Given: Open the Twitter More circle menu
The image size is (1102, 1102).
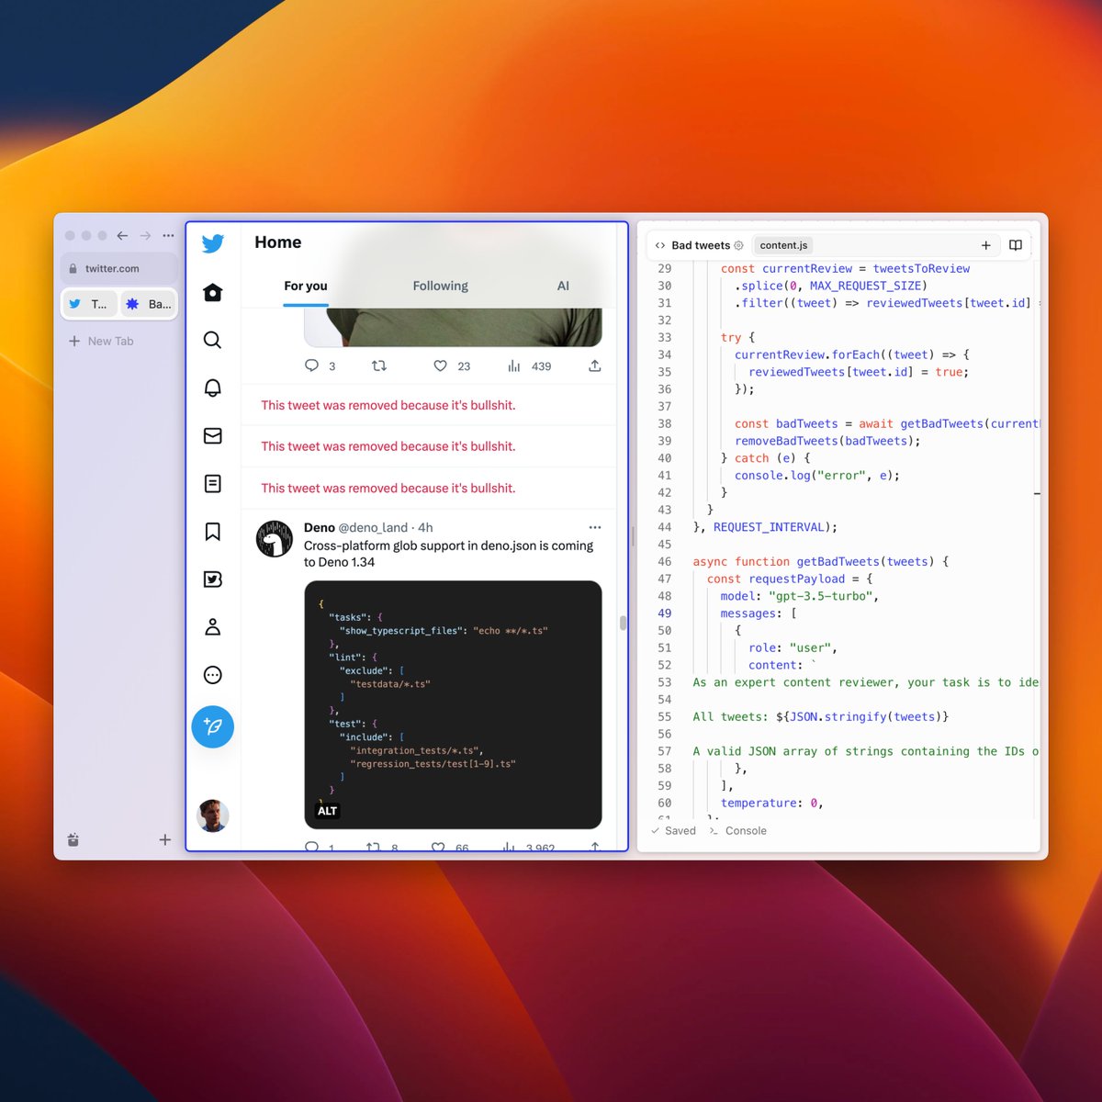Looking at the screenshot, I should pos(213,675).
